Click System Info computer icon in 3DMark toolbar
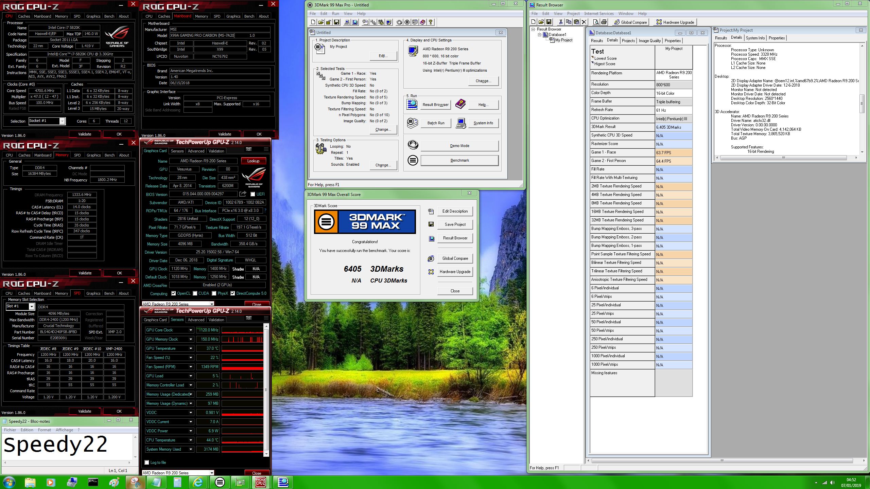Image resolution: width=870 pixels, height=489 pixels. (x=347, y=22)
